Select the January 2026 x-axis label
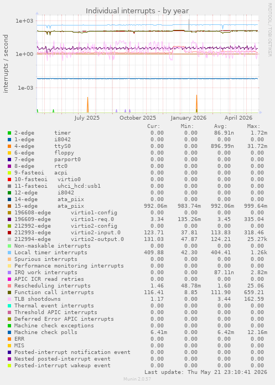Screen dimensions: 275x385 click(188, 118)
